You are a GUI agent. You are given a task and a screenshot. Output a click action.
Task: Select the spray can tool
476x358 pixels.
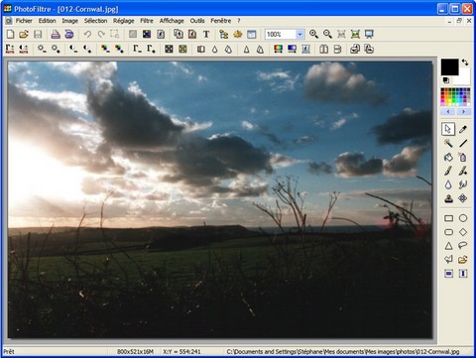coord(463,157)
